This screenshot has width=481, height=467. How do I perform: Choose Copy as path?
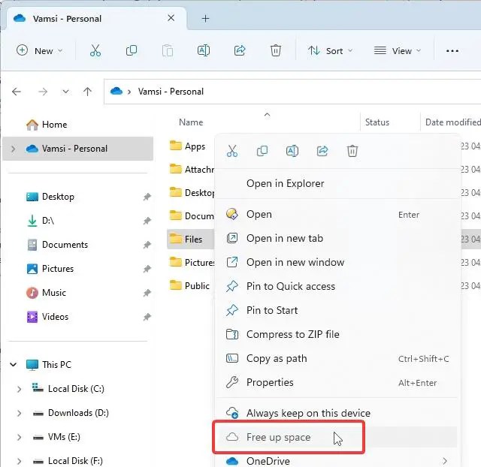coord(337,359)
